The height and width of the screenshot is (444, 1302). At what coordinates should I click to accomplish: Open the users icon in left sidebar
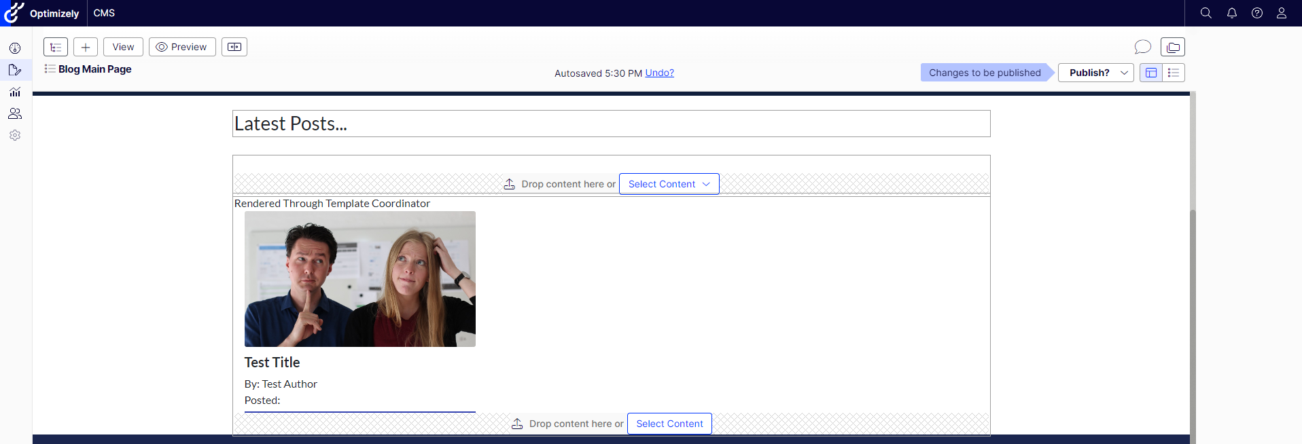tap(15, 113)
